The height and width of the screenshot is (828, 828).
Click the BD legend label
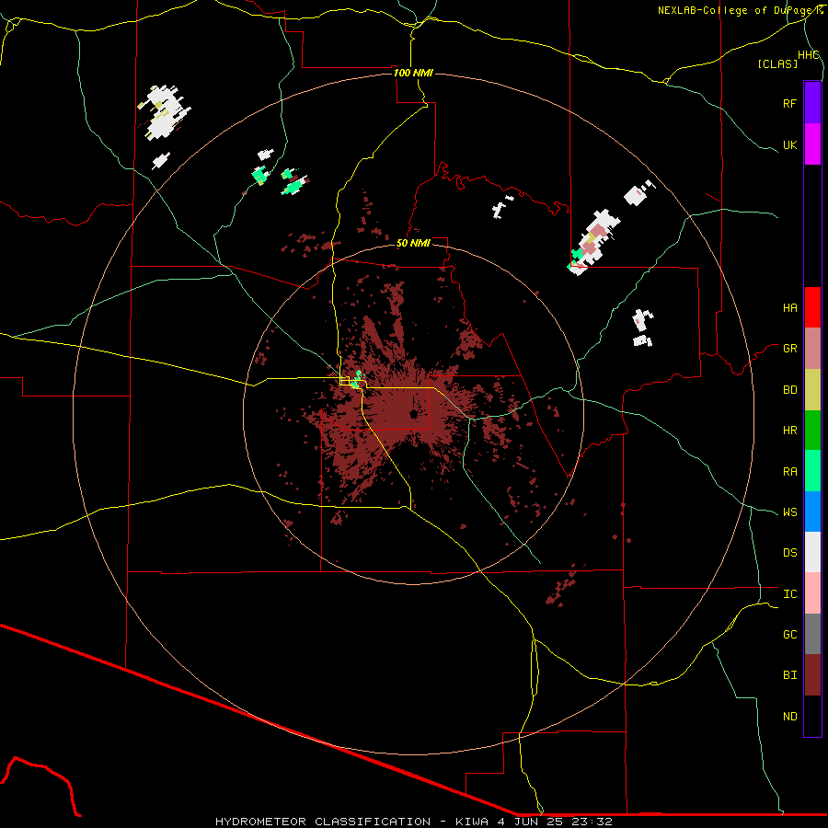(x=789, y=390)
